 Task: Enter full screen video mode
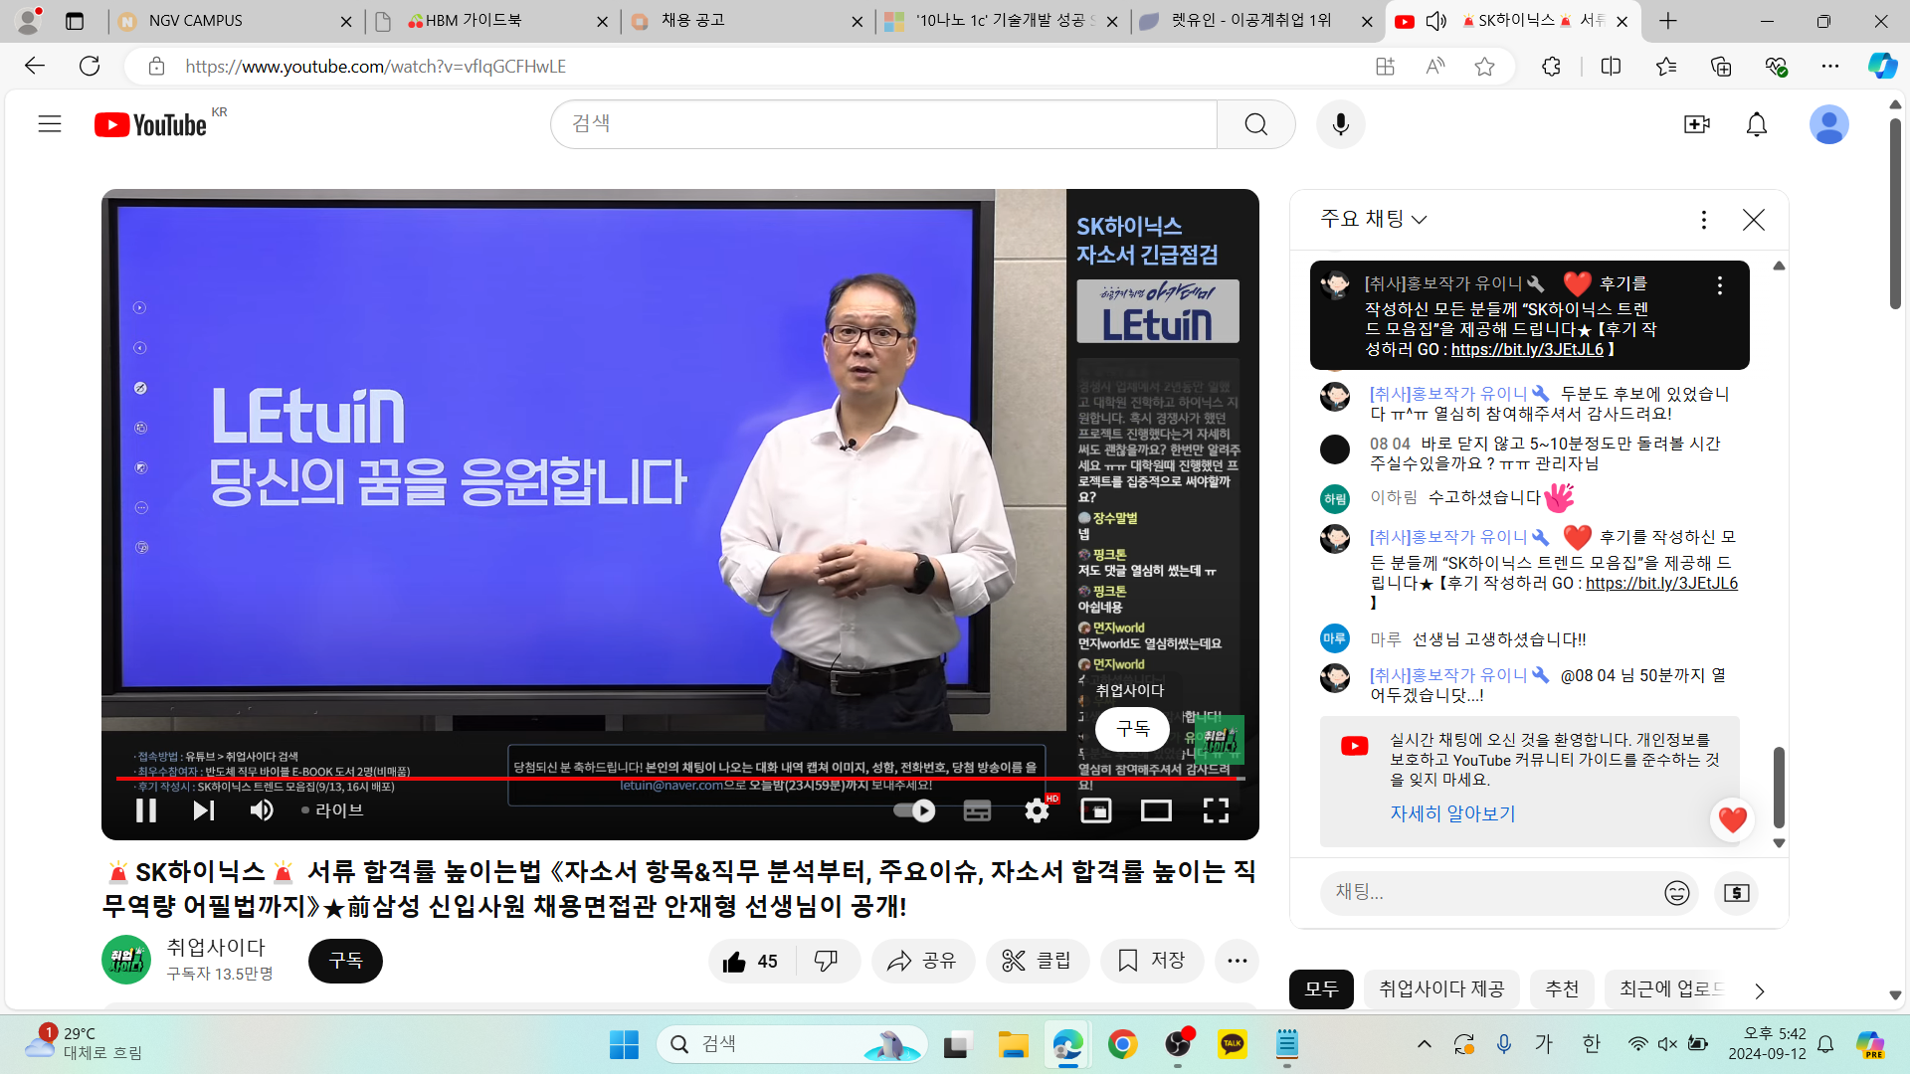[1216, 810]
